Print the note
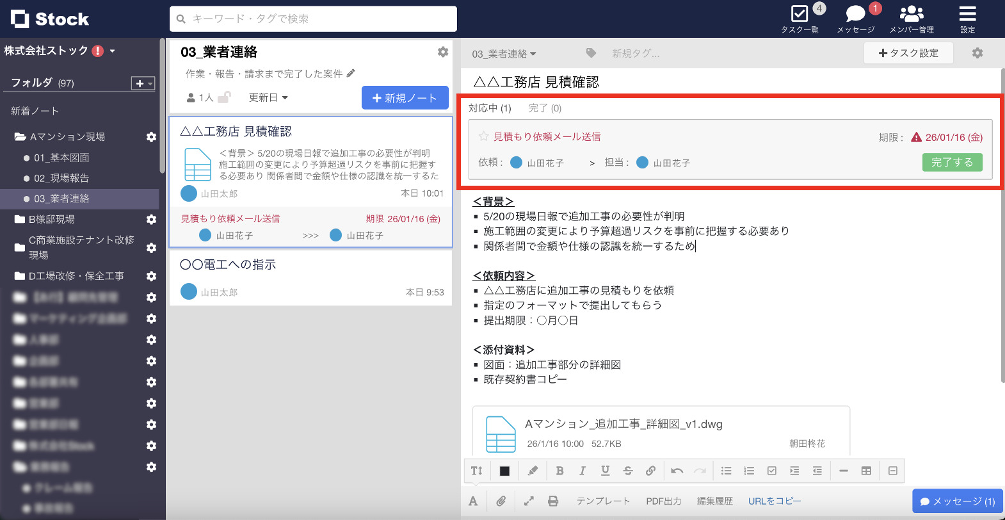This screenshot has width=1005, height=520. click(553, 501)
